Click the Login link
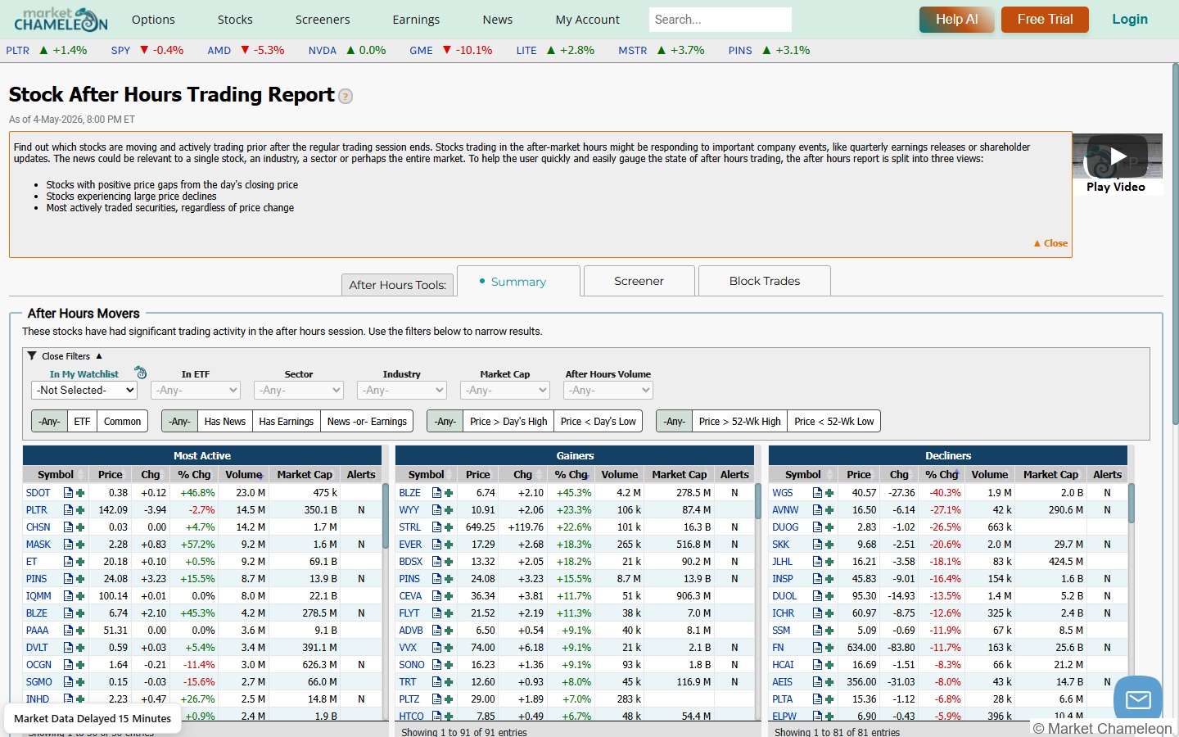This screenshot has width=1179, height=737. 1130,20
